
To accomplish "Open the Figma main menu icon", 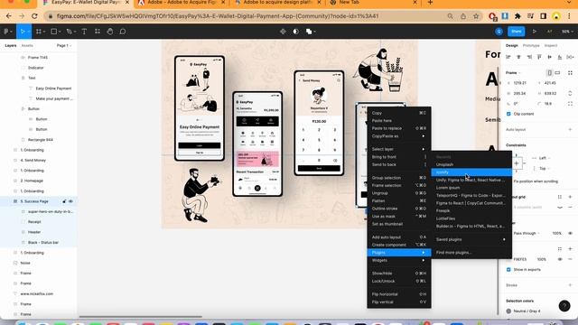I will tap(6, 32).
